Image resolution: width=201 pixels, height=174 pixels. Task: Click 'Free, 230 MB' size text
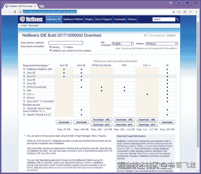pos(167,129)
